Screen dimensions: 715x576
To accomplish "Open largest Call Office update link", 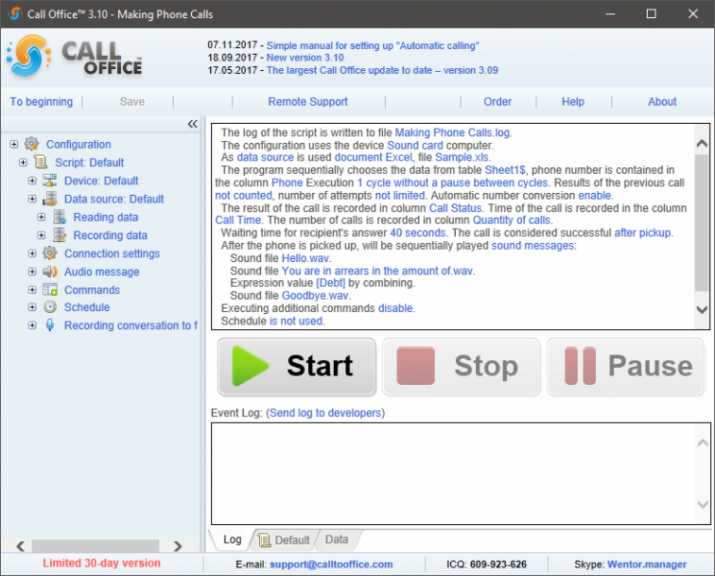I will 382,70.
